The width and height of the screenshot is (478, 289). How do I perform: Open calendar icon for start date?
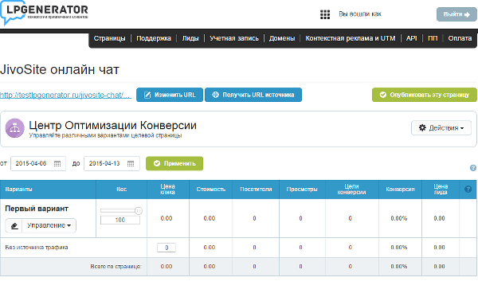(57, 163)
